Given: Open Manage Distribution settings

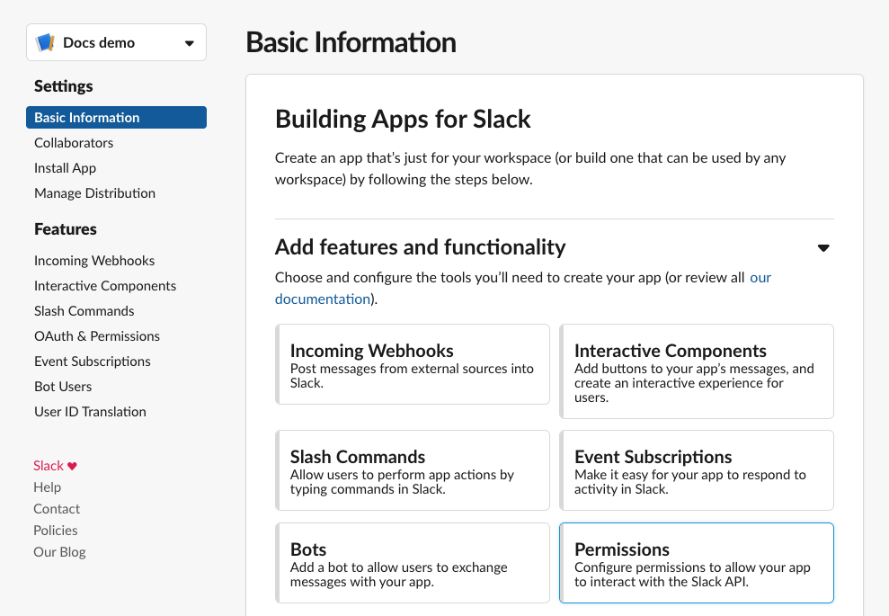Looking at the screenshot, I should click(94, 193).
